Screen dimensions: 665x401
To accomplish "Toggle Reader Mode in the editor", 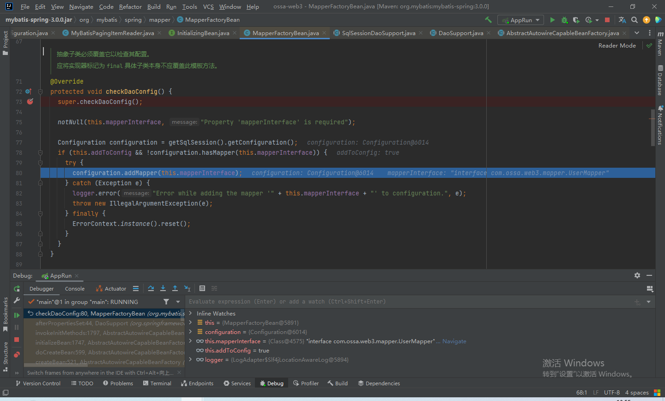I will tap(617, 45).
